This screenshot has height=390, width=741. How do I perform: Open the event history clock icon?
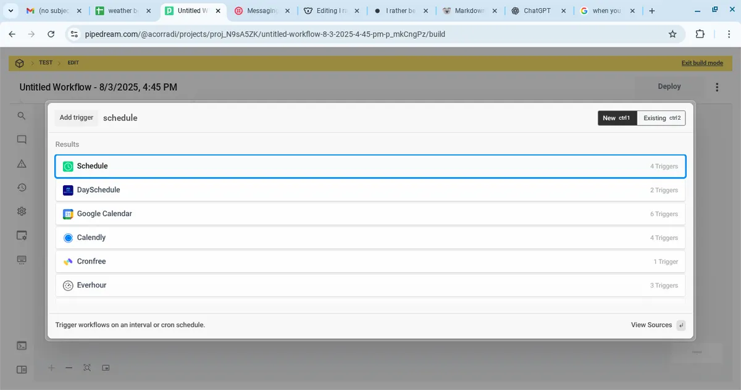pyautogui.click(x=22, y=188)
